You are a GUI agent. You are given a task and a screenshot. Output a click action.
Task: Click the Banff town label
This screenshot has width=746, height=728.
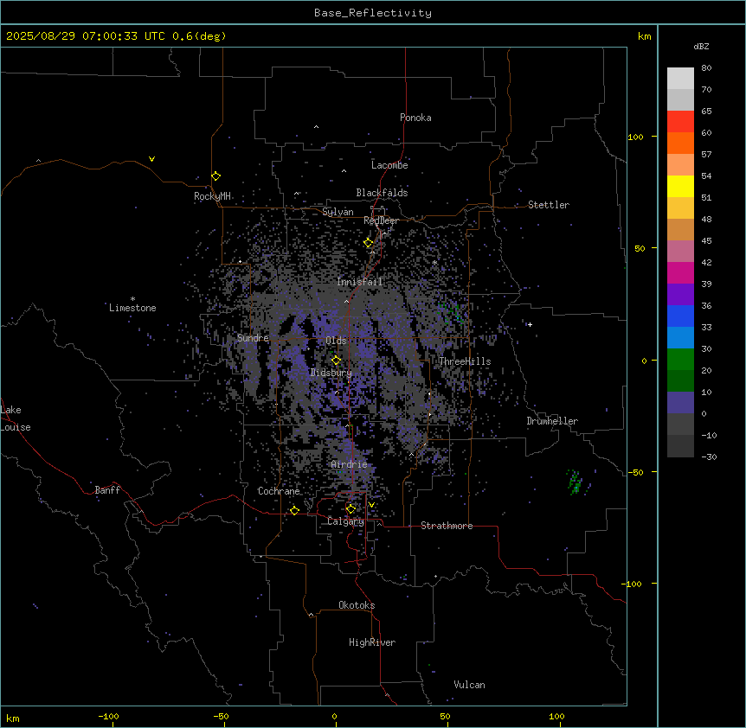click(x=107, y=490)
